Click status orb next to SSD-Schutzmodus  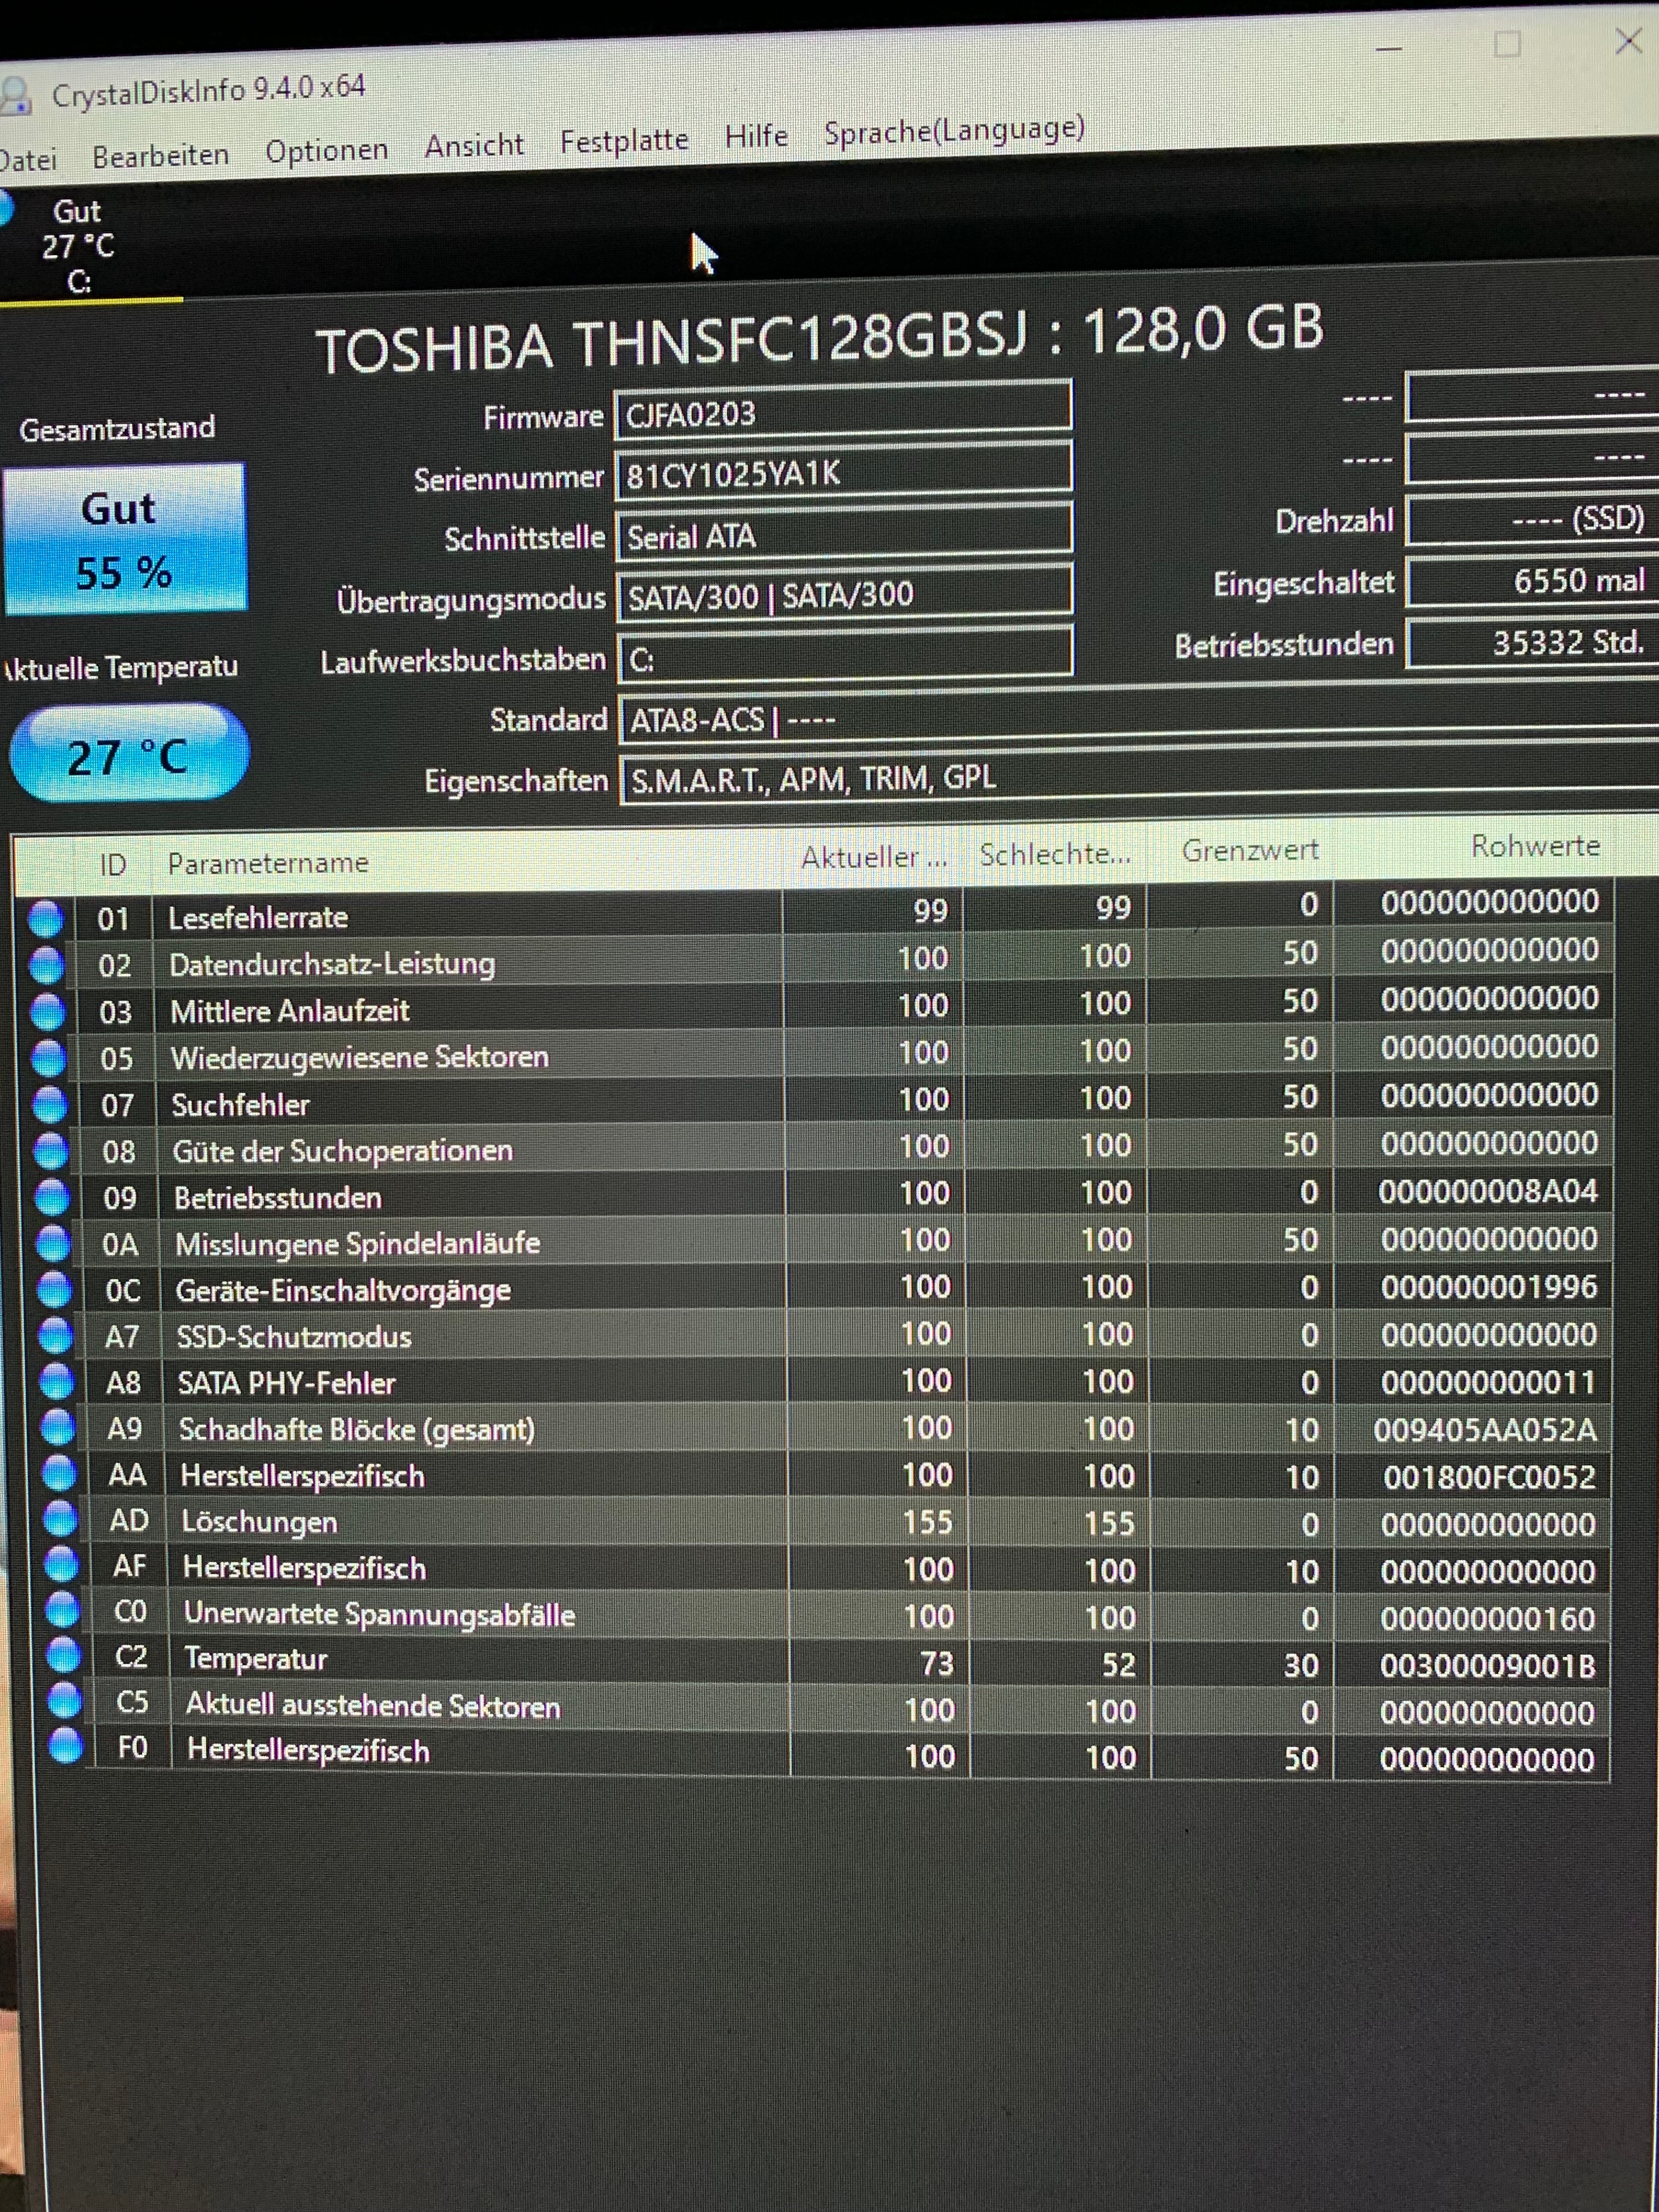55,1336
